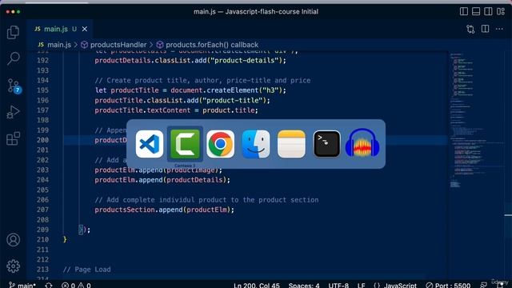Click Port : 5500 Live Server status item
Screen dimensions: 512x288
click(x=448, y=285)
